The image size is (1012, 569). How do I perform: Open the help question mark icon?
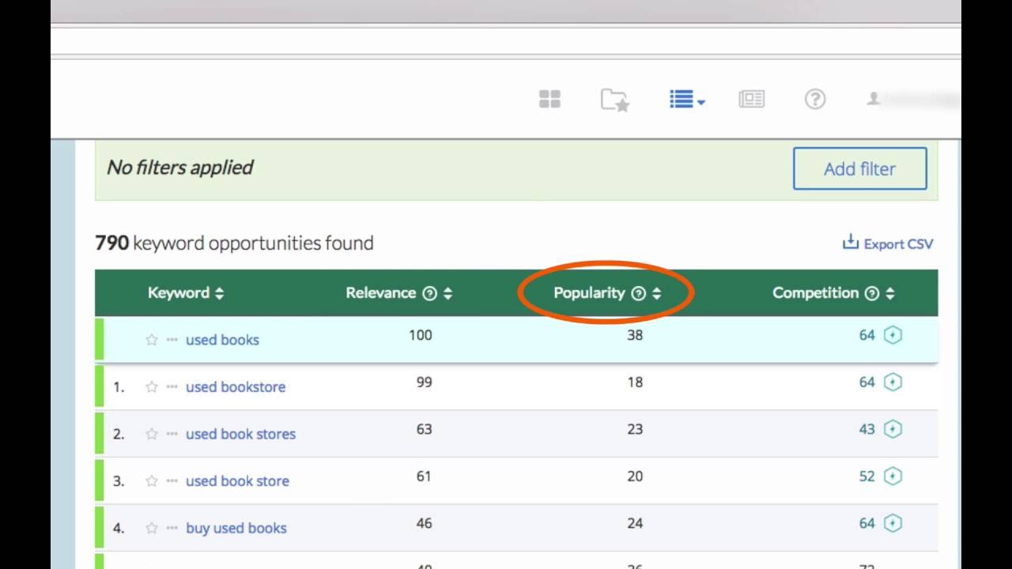[x=815, y=99]
